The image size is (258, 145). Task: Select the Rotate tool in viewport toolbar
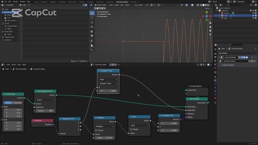pyautogui.click(x=92, y=27)
